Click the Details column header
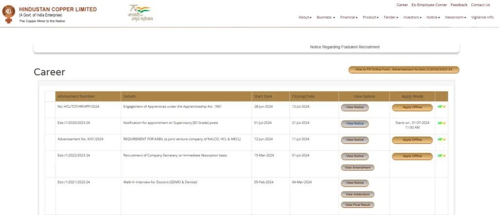The width and height of the screenshot is (499, 215). (186, 97)
